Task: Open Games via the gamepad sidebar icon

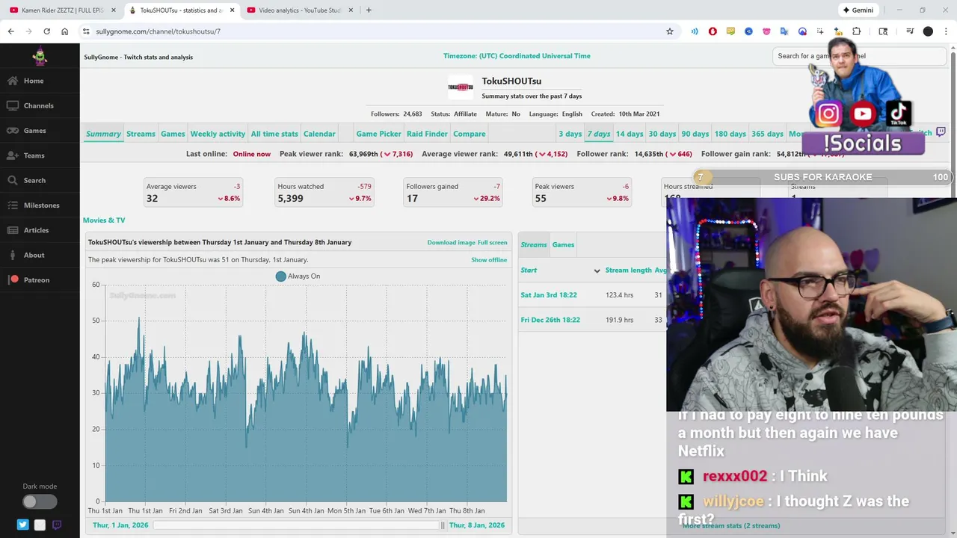Action: point(13,130)
